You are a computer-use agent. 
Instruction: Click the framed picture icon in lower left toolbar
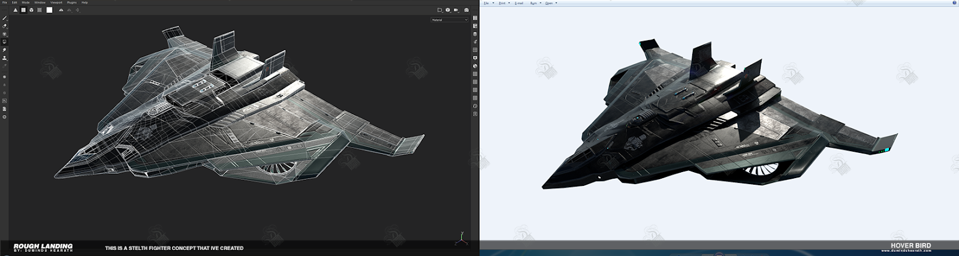click(x=5, y=101)
